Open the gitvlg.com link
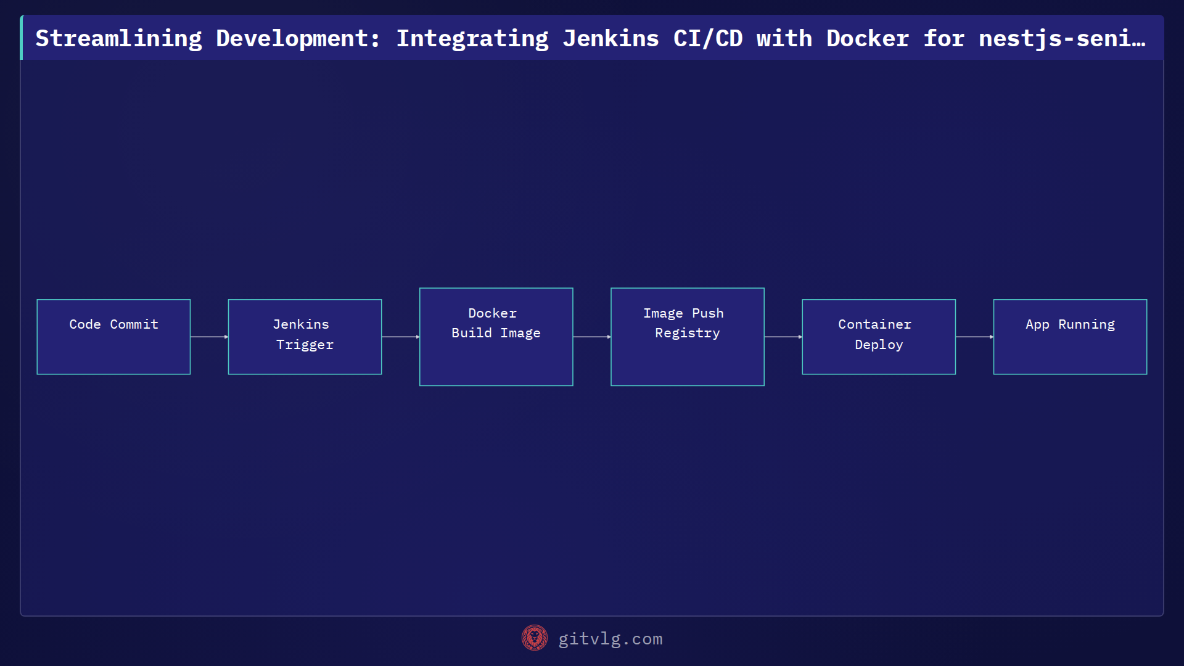Viewport: 1184px width, 666px height. [x=610, y=639]
